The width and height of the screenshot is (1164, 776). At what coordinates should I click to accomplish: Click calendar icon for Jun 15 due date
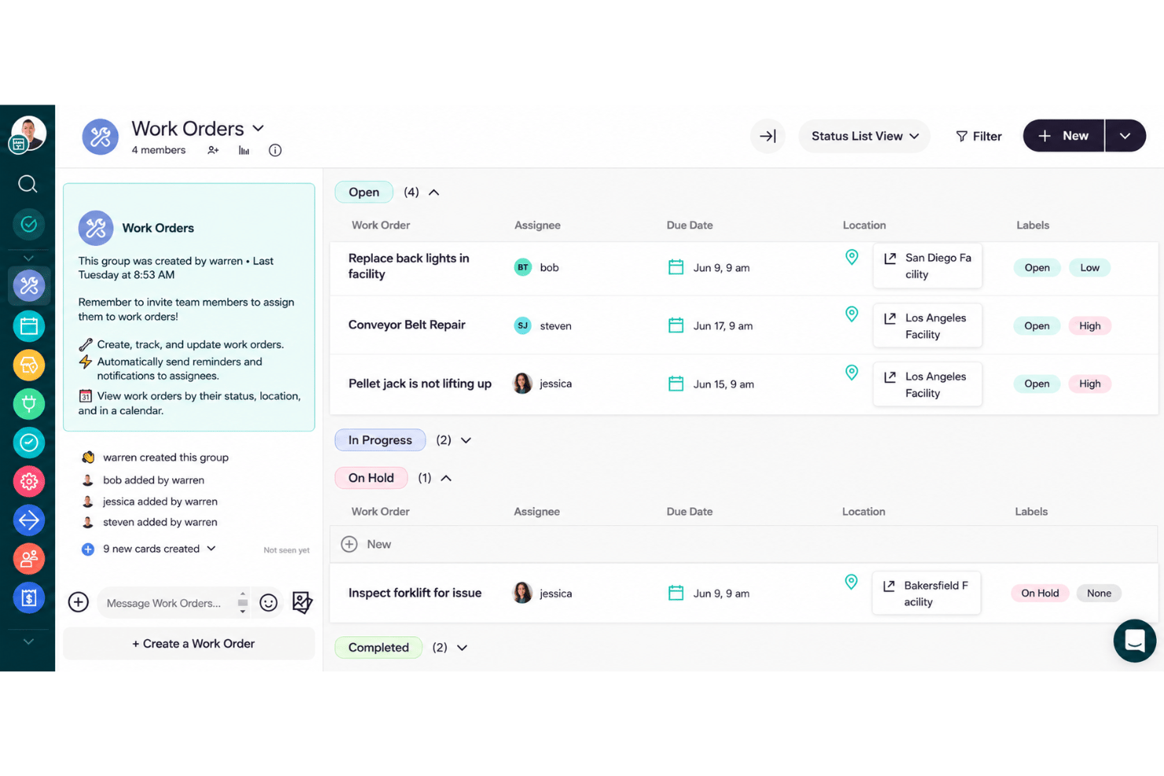point(676,384)
